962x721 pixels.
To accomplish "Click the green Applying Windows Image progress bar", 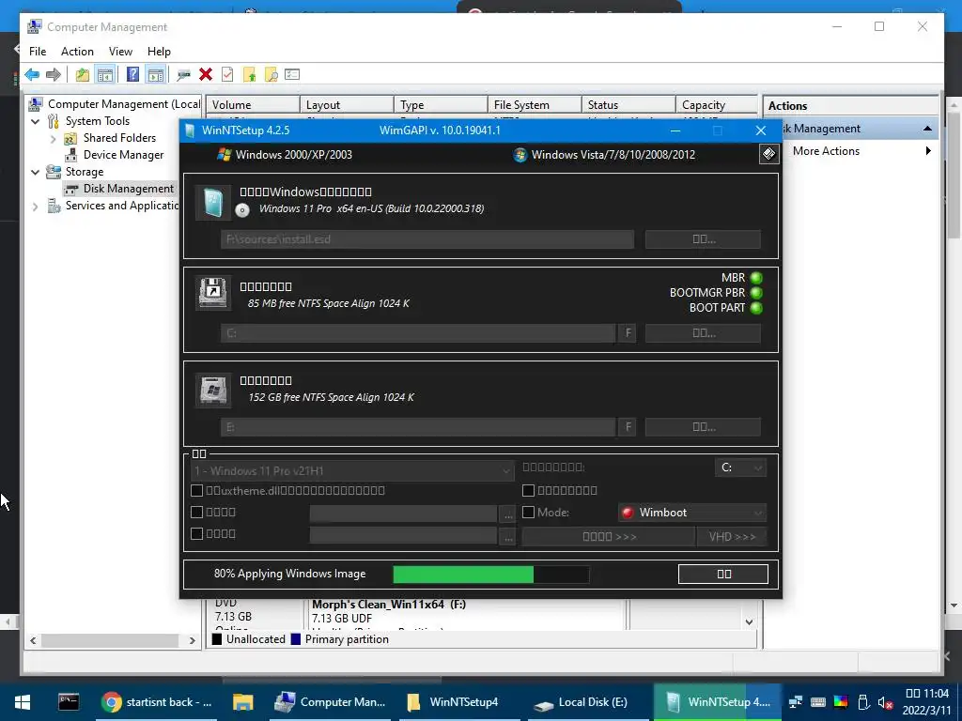I will tap(490, 575).
